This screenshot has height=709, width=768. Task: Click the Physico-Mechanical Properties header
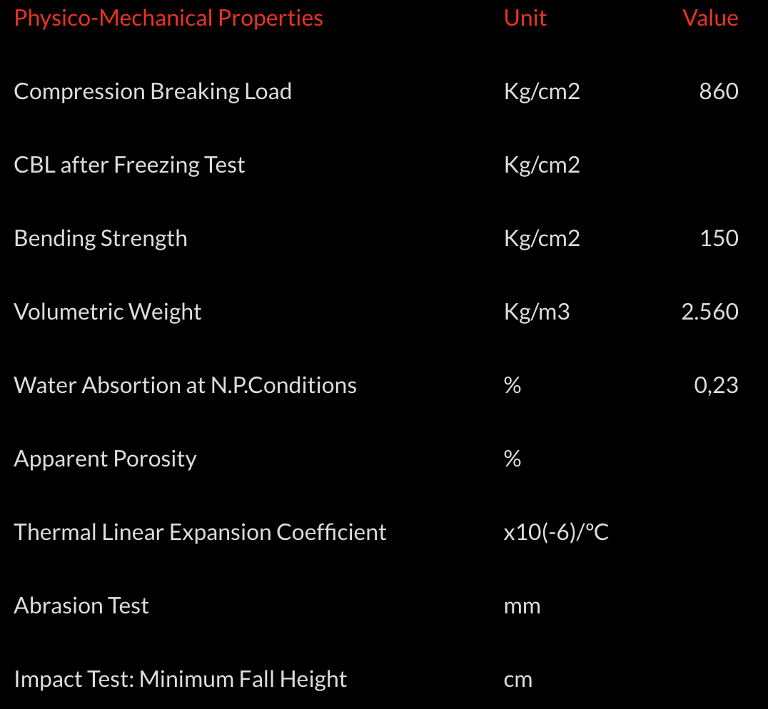point(168,19)
